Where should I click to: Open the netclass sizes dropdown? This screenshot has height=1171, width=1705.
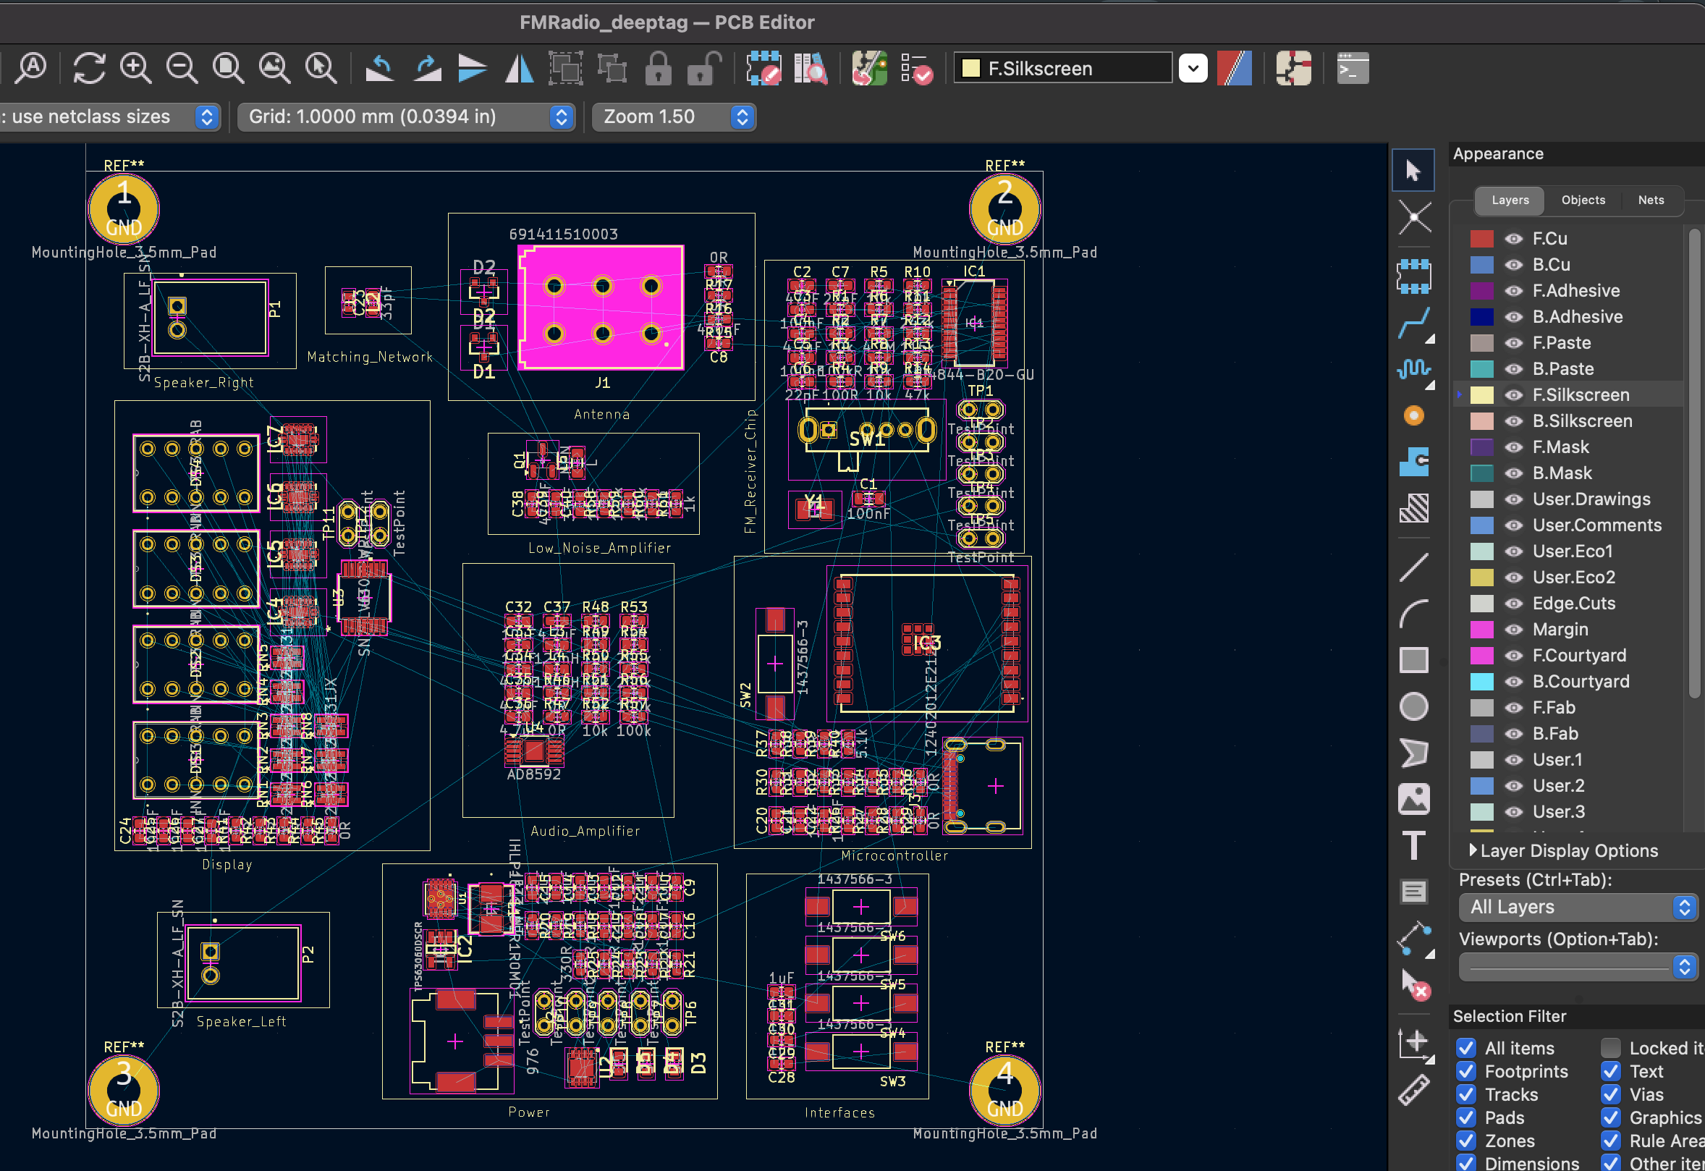tap(109, 117)
